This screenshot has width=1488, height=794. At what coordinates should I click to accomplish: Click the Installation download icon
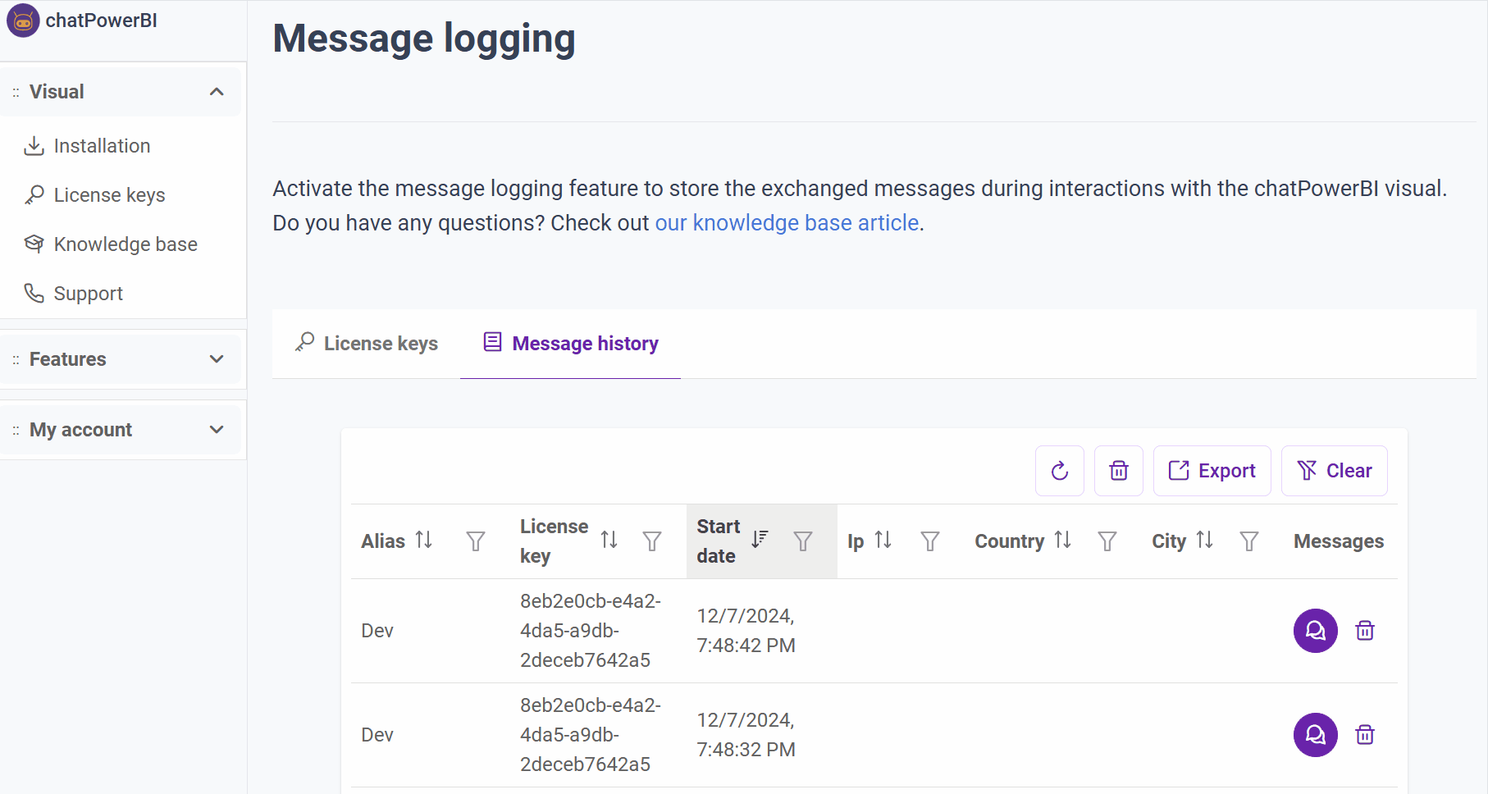pyautogui.click(x=34, y=146)
